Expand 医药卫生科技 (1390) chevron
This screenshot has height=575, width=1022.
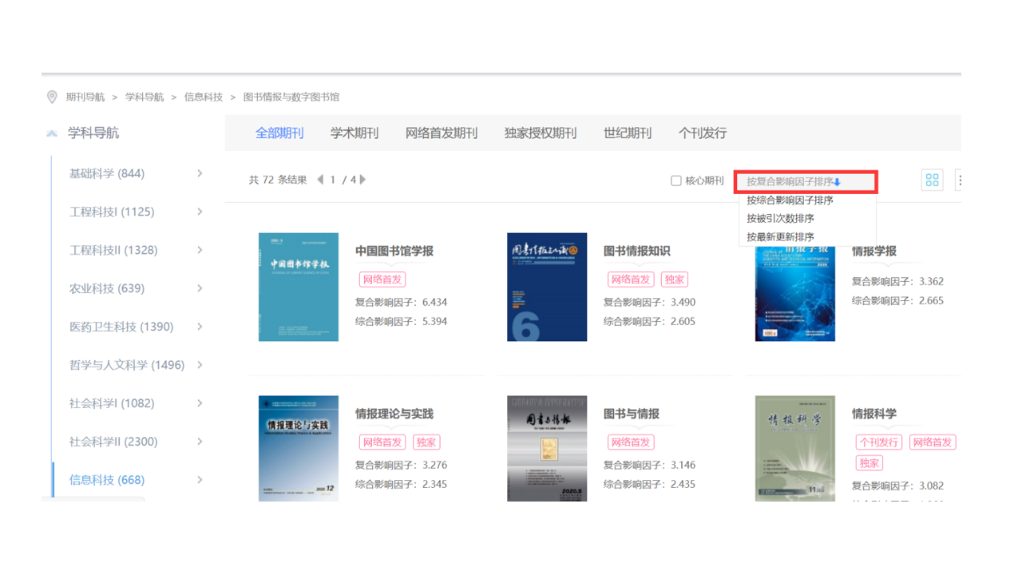[x=200, y=327]
